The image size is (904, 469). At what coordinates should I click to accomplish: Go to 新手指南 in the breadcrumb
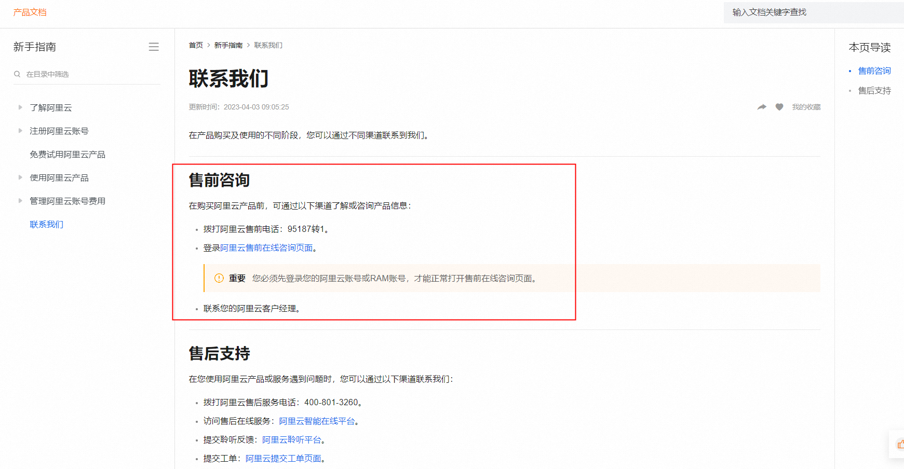pyautogui.click(x=228, y=45)
